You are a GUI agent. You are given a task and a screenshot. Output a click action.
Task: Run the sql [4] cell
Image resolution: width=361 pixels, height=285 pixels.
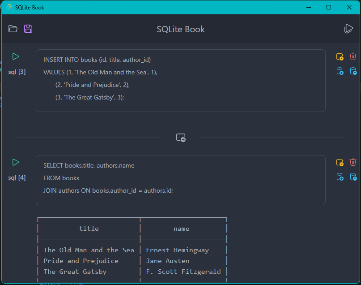(x=15, y=162)
